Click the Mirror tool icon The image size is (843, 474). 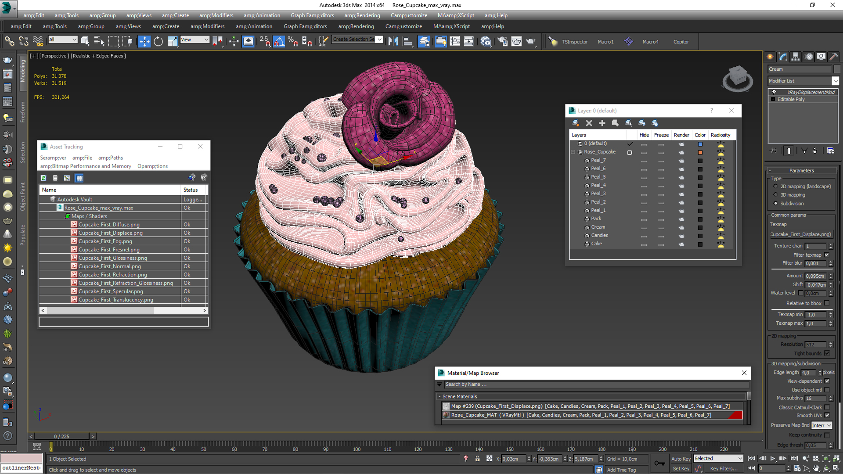pyautogui.click(x=393, y=41)
